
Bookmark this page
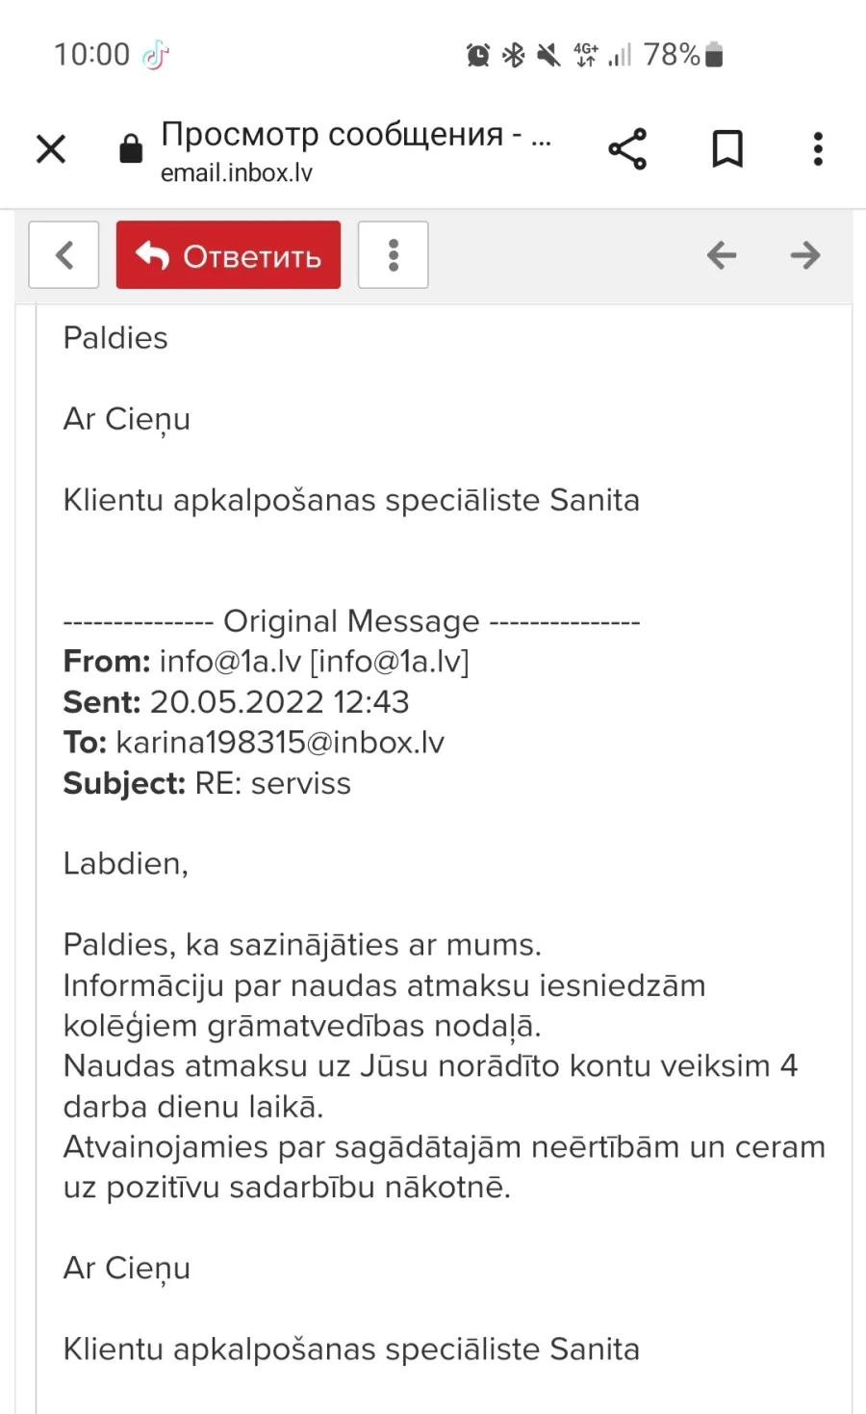727,149
